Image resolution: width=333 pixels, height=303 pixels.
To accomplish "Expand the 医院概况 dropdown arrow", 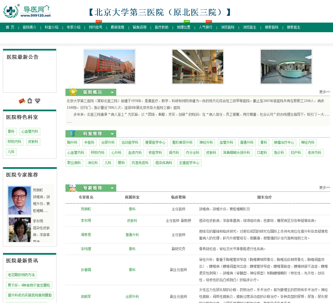I will click(112, 92).
